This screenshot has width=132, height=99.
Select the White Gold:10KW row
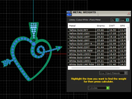point(97,57)
